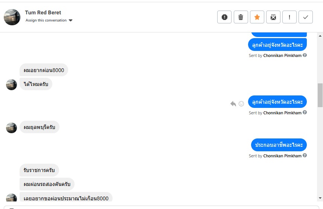Mark conversation done with the checkmark
323x209 pixels.
pyautogui.click(x=306, y=17)
